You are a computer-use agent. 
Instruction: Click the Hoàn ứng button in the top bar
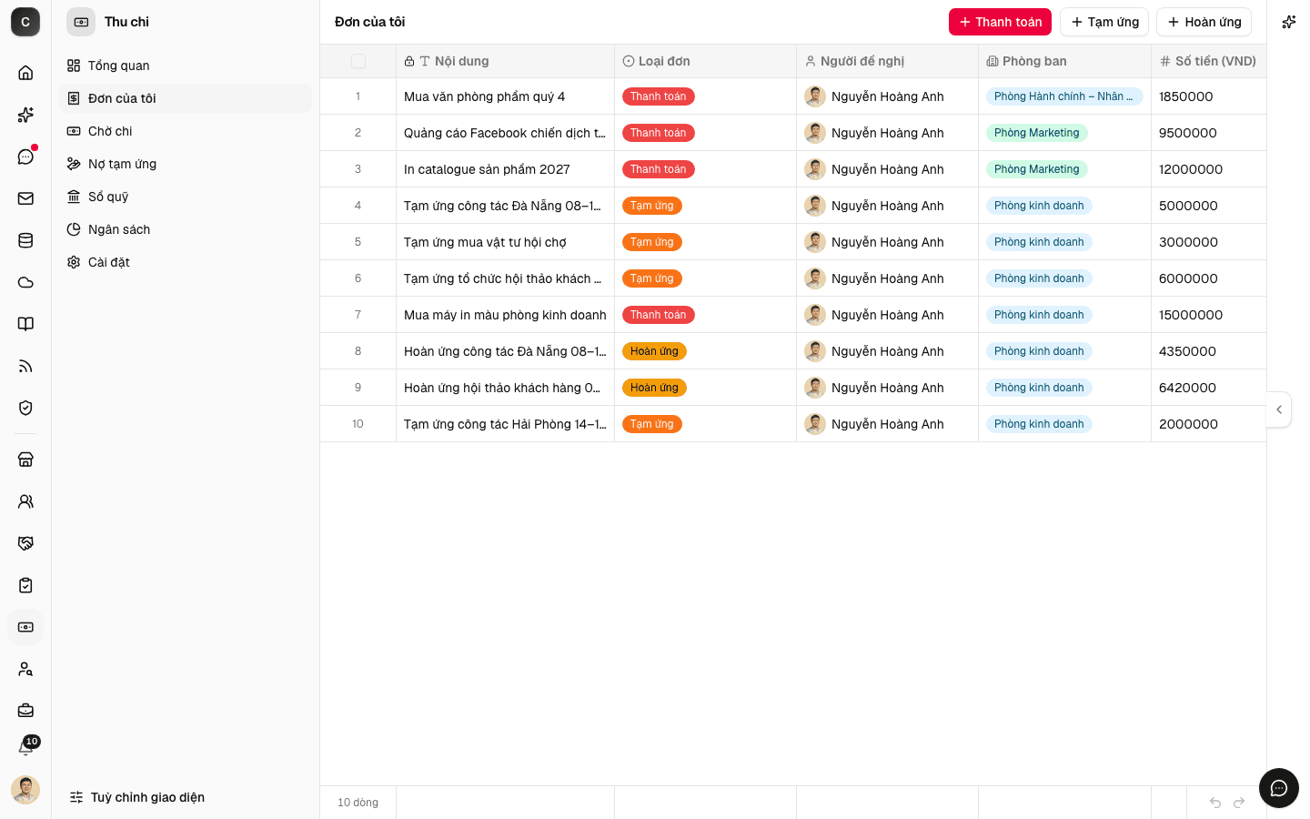click(x=1204, y=22)
